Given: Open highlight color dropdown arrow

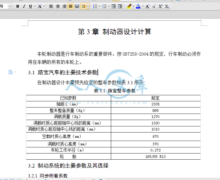Looking at the screenshot, I should pos(133,6).
